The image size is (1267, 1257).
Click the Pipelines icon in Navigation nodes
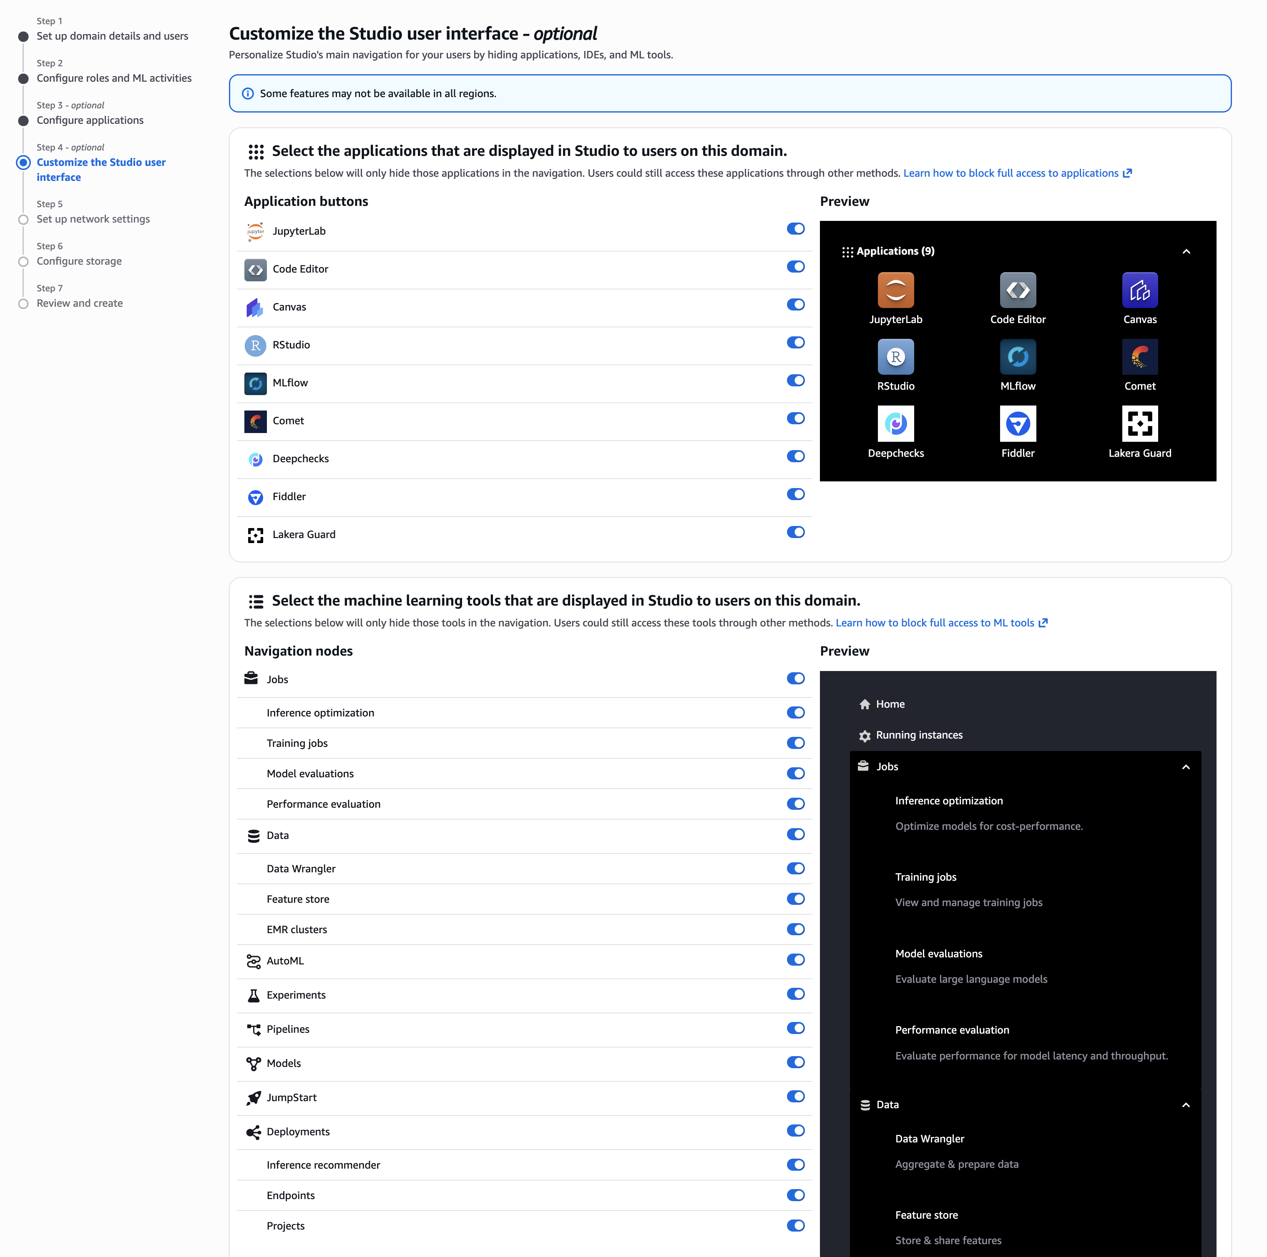[x=253, y=1029]
